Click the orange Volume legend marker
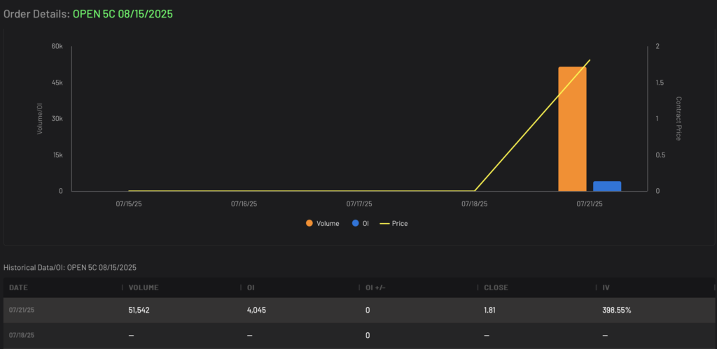Viewport: 717px width, 349px height. (309, 223)
